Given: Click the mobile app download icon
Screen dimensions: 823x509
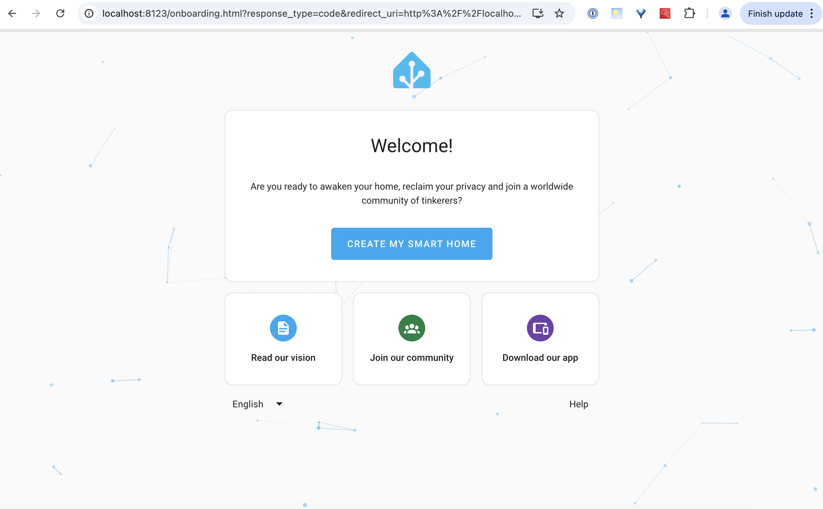Looking at the screenshot, I should click(540, 327).
